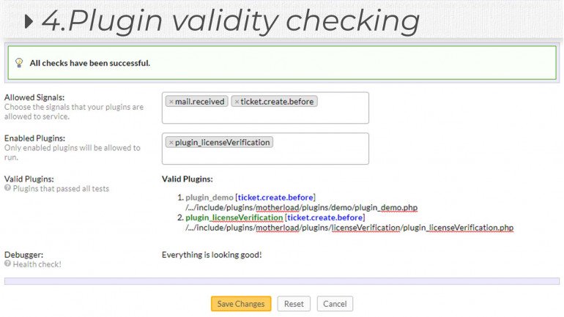Click inside the Enabled Plugins input box
The height and width of the screenshot is (317, 564).
265,149
